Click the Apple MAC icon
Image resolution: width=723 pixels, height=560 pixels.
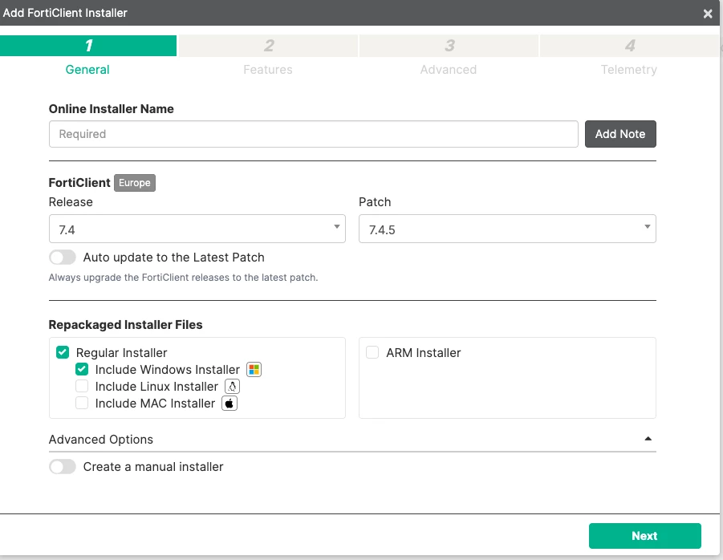pos(229,404)
